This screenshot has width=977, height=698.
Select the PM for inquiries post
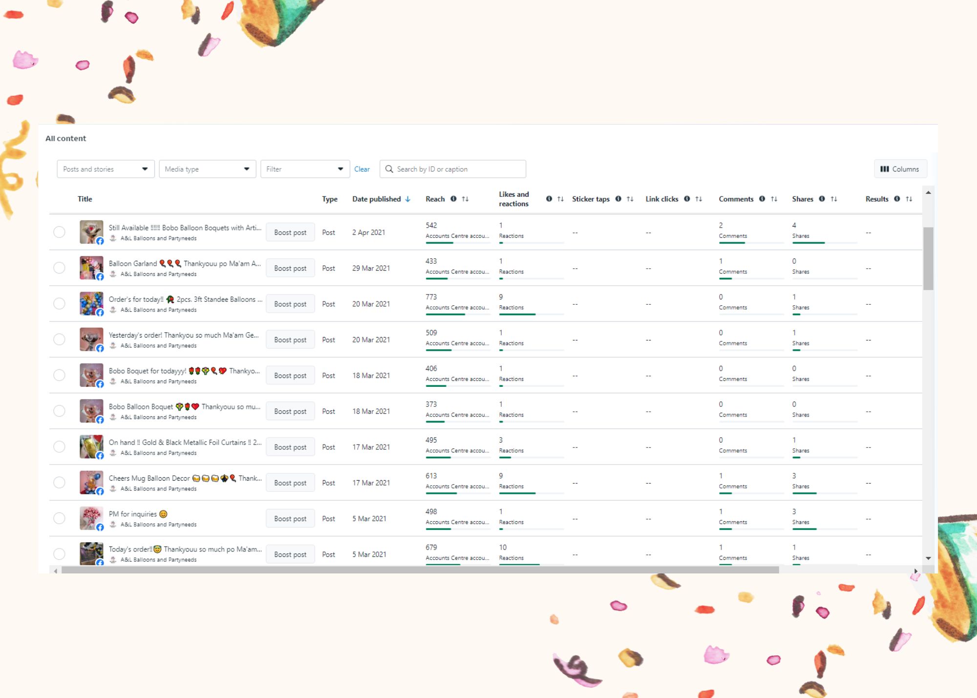point(59,518)
